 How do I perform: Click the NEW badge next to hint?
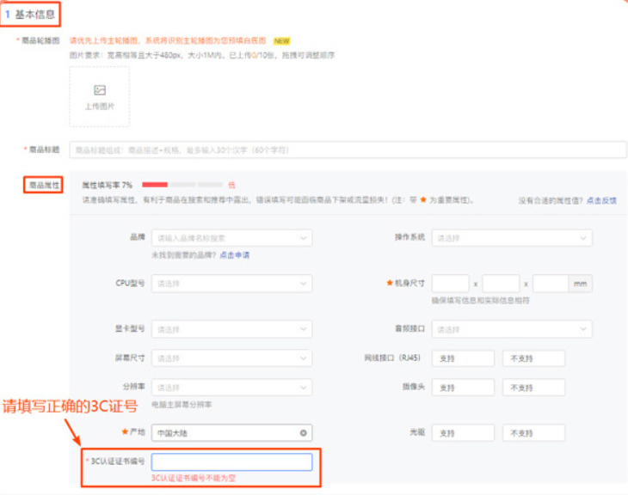(x=281, y=40)
